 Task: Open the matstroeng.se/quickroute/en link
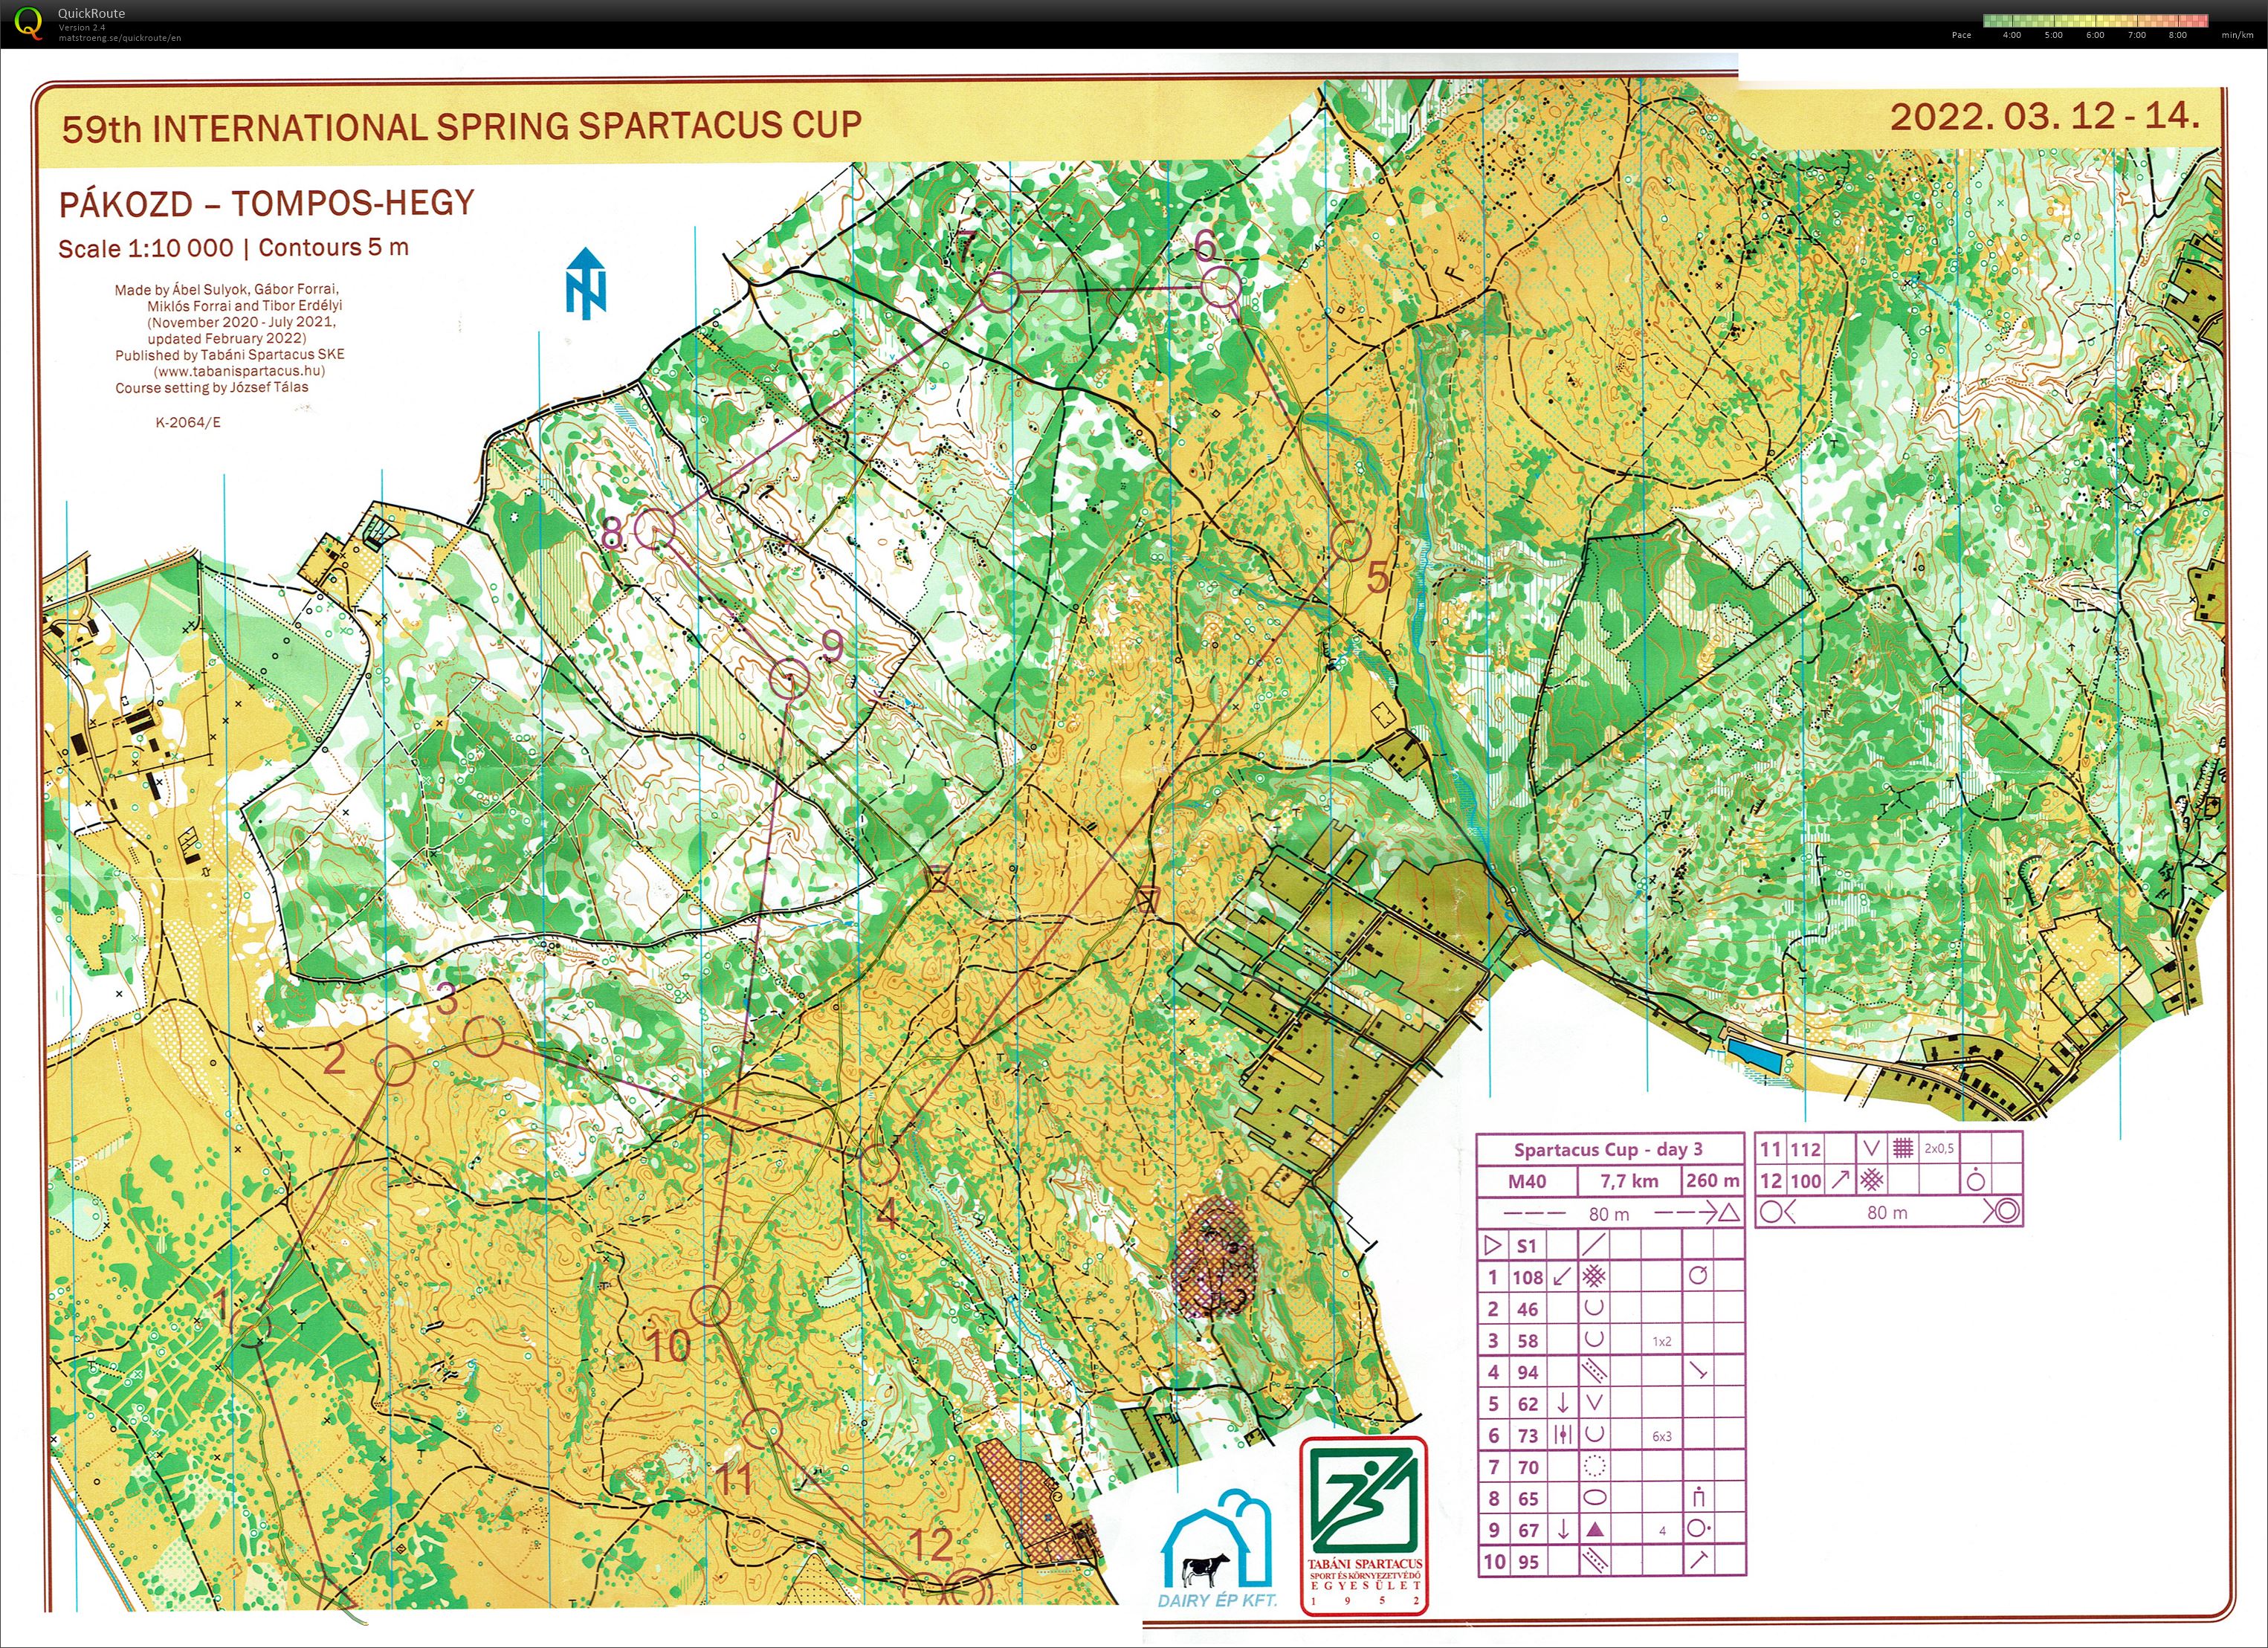tap(120, 38)
